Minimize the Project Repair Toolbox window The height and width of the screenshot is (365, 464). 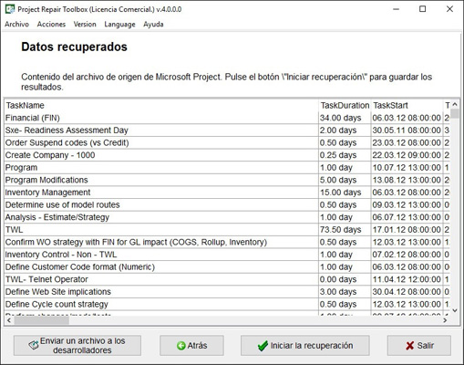396,9
